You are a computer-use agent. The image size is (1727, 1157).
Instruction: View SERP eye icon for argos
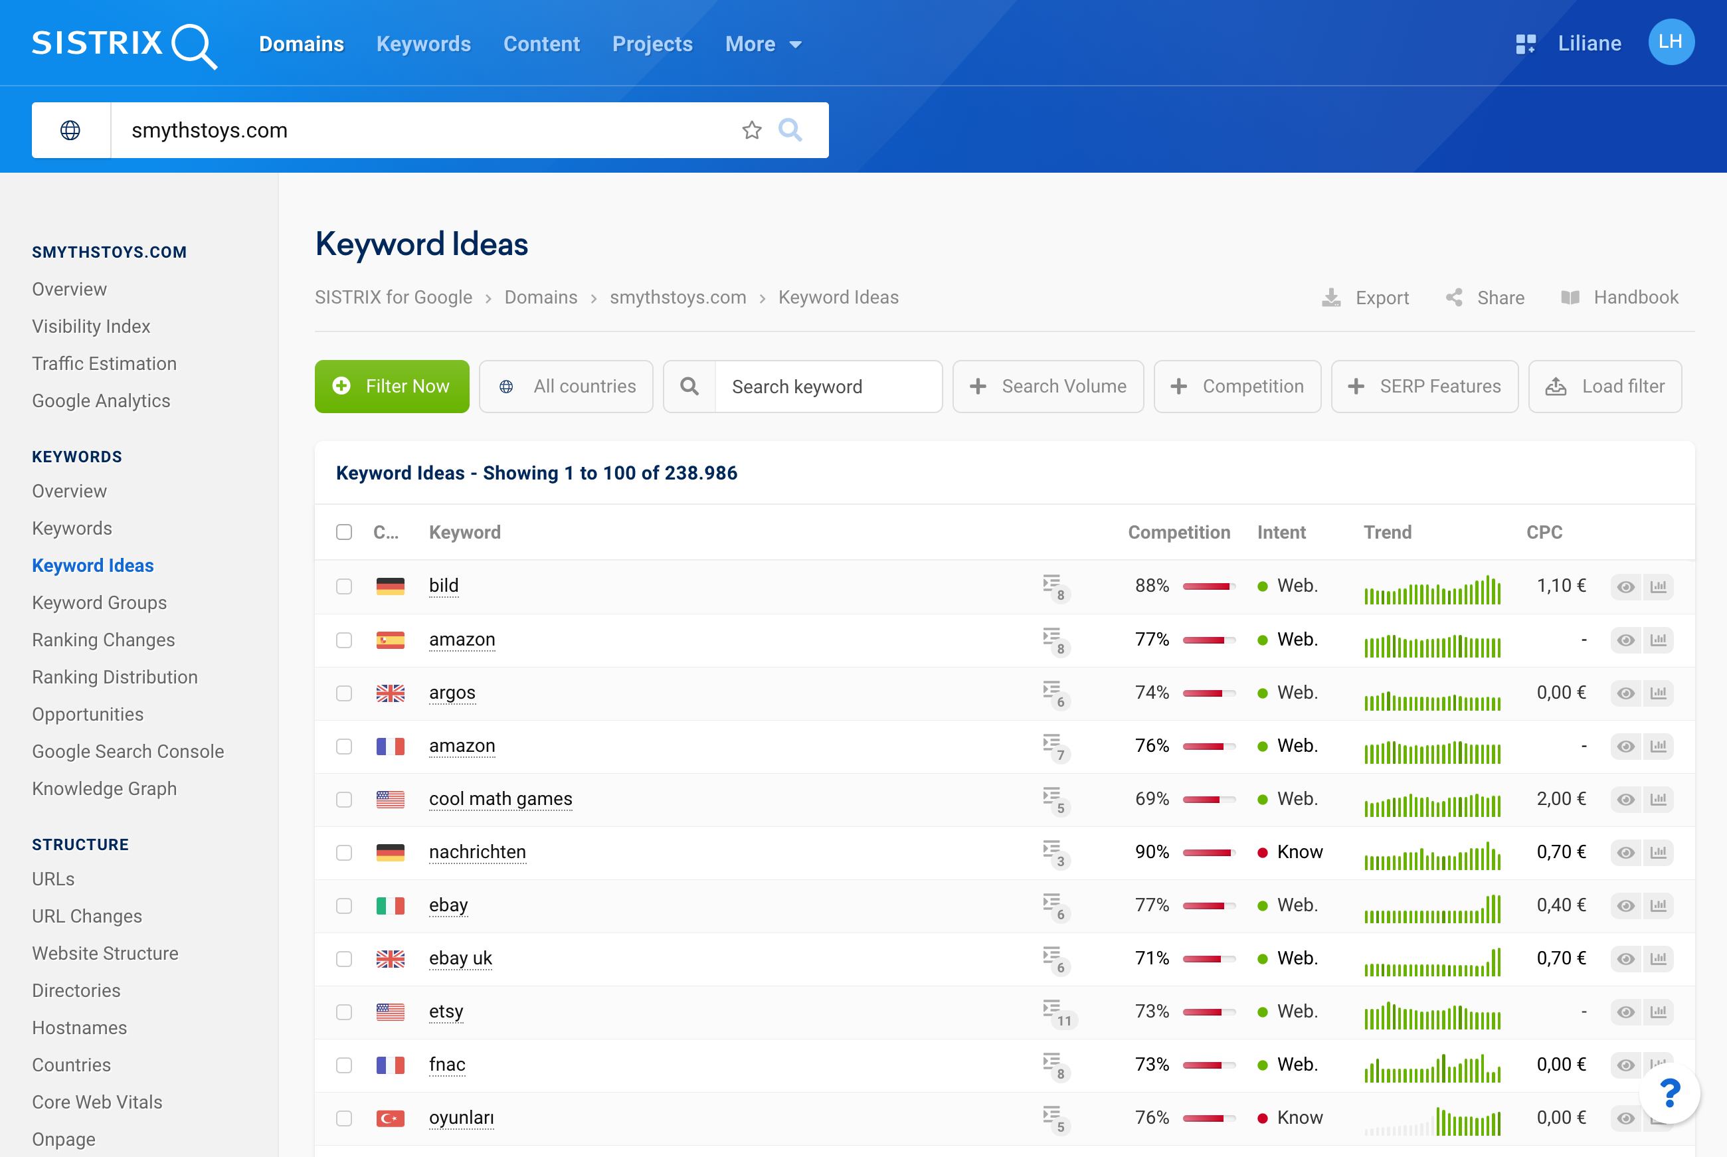click(x=1626, y=693)
